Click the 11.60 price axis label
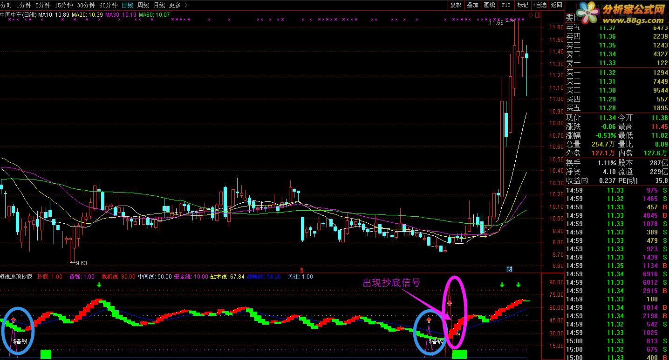669x360 pixels. 556,27
